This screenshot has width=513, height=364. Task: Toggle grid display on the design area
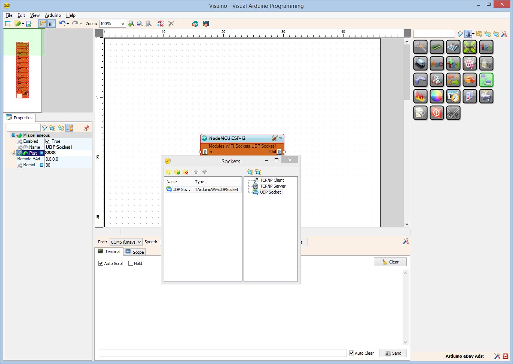tap(51, 24)
